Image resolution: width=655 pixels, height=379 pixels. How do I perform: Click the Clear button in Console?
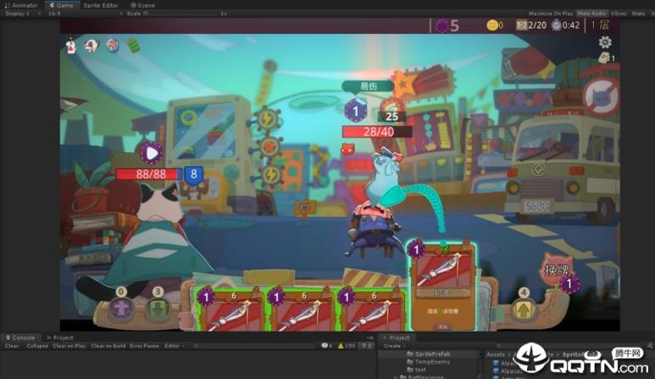click(12, 346)
